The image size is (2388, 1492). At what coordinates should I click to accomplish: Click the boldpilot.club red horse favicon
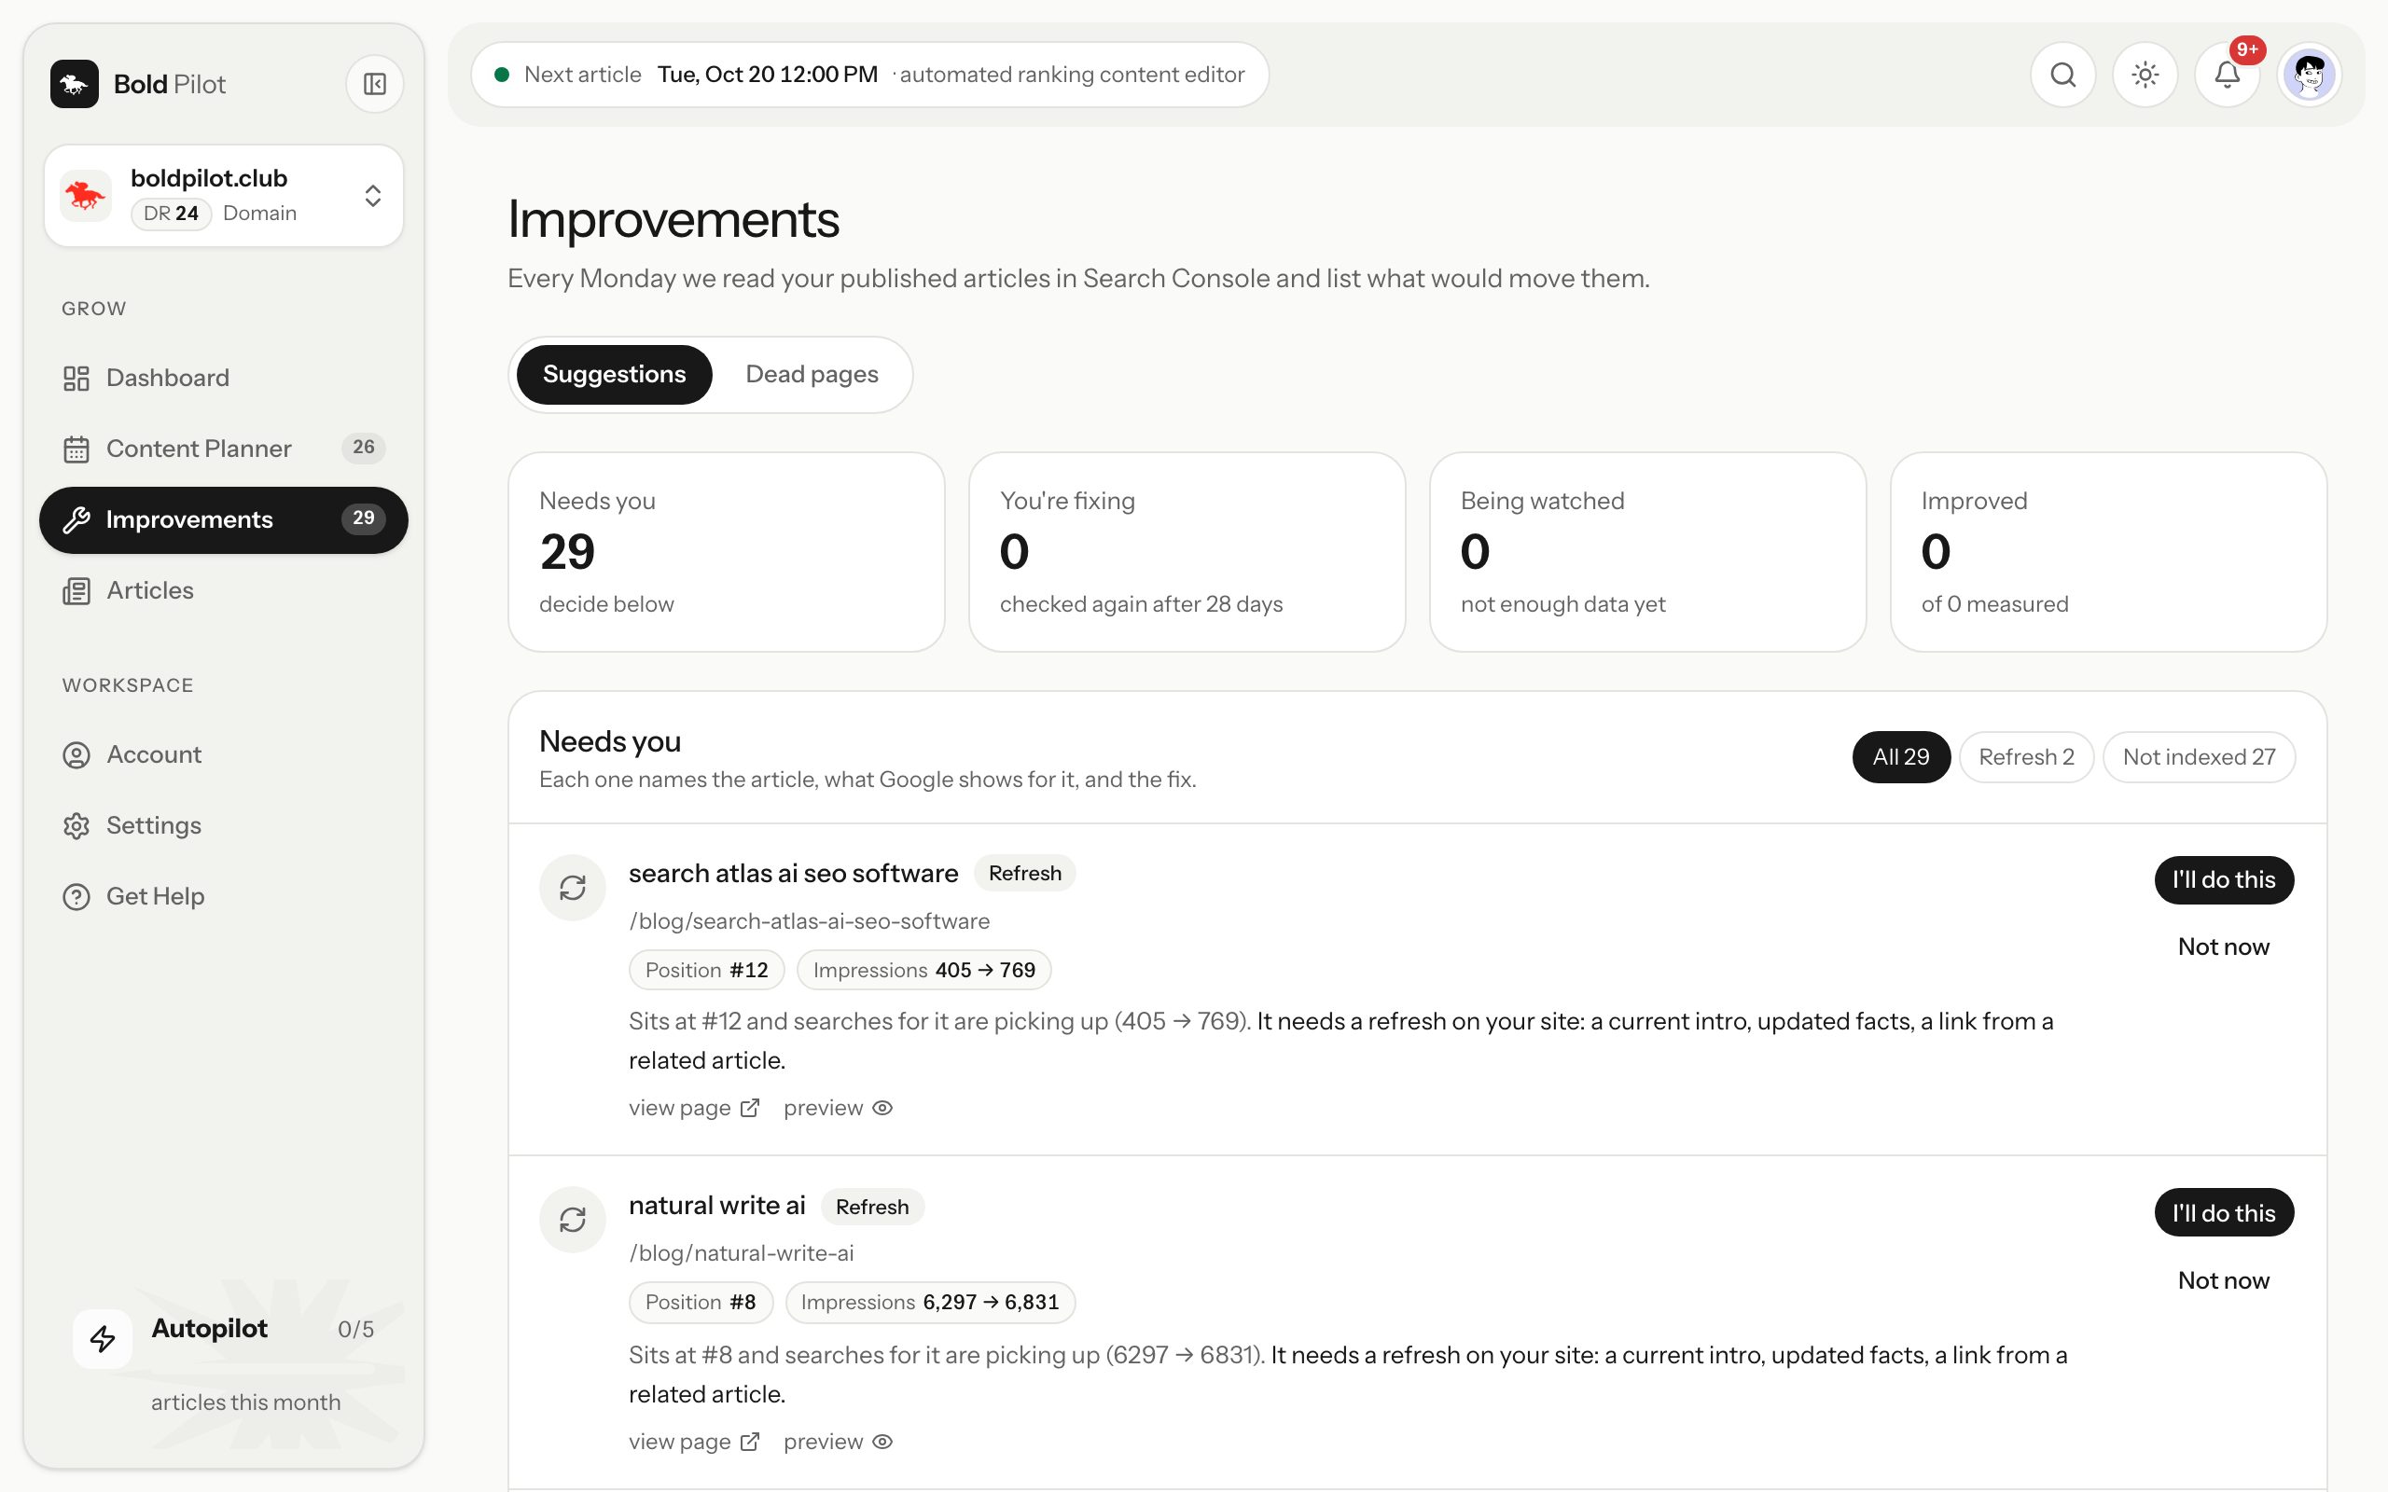pyautogui.click(x=86, y=196)
